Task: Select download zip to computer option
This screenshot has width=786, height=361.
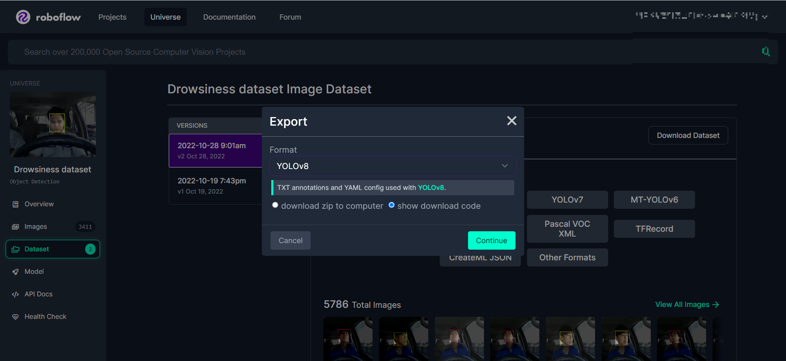Action: (x=275, y=205)
